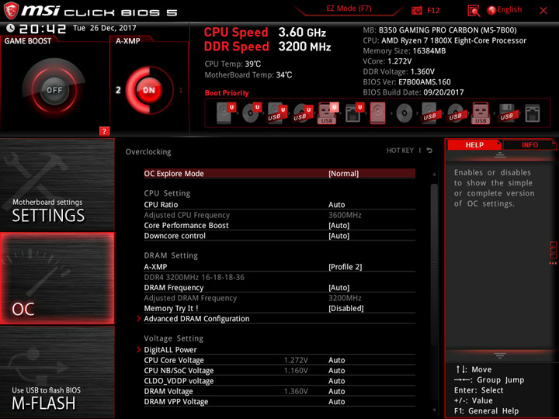The image size is (559, 419).
Task: Click the grip handle at the bottom of the help text
Action: click(x=500, y=355)
